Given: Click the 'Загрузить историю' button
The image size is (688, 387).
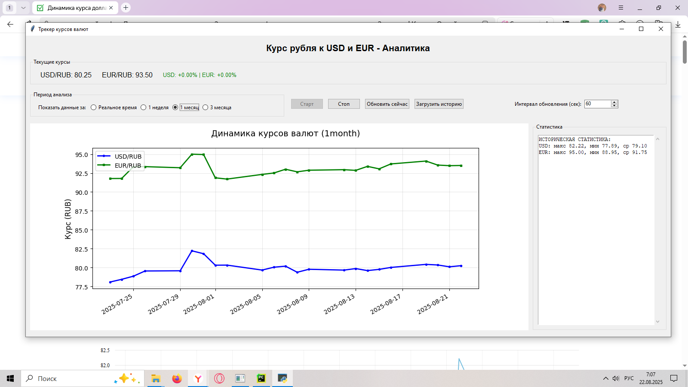Looking at the screenshot, I should click(439, 104).
